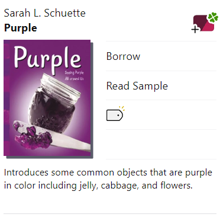223x217 pixels.
Task: Open the bold Purple title link
Action: tap(21, 28)
